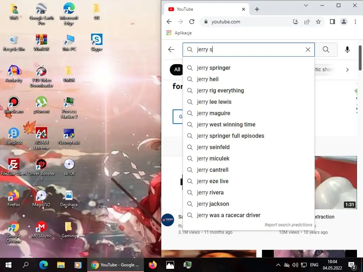Click the YouTube search back arrow
Image resolution: width=363 pixels, height=272 pixels.
pyautogui.click(x=171, y=50)
